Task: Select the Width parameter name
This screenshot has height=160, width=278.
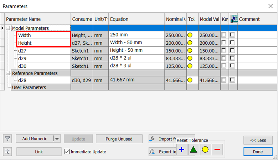Action: click(x=44, y=35)
